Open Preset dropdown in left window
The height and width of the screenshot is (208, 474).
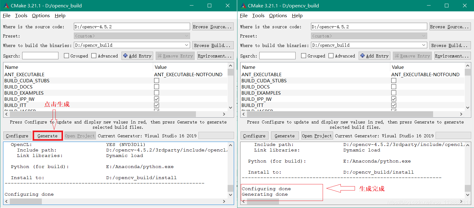(132, 36)
